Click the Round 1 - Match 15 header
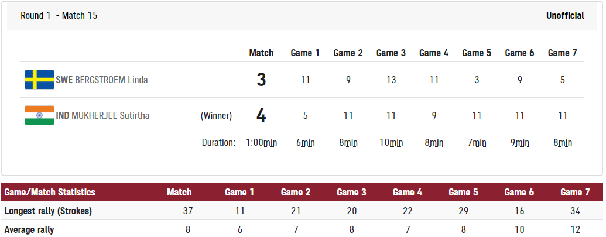Image resolution: width=606 pixels, height=237 pixels. 59,15
